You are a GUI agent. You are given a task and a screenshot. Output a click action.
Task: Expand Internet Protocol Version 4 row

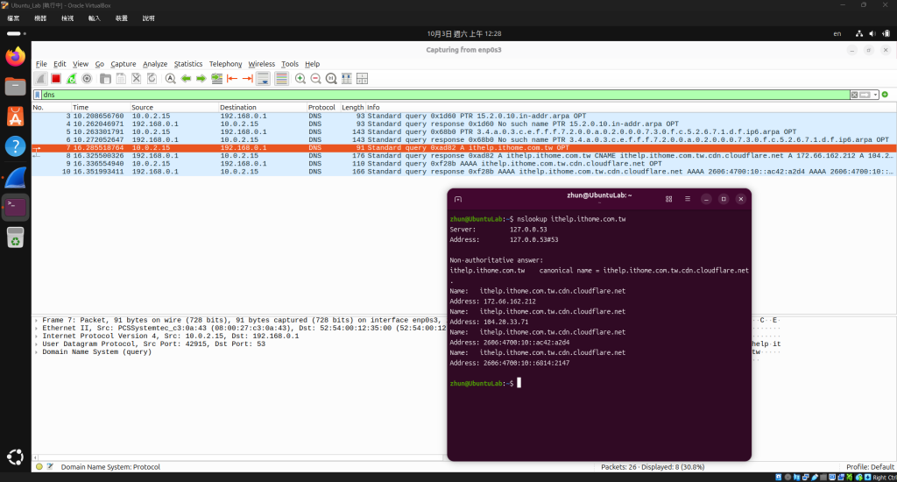tap(36, 337)
